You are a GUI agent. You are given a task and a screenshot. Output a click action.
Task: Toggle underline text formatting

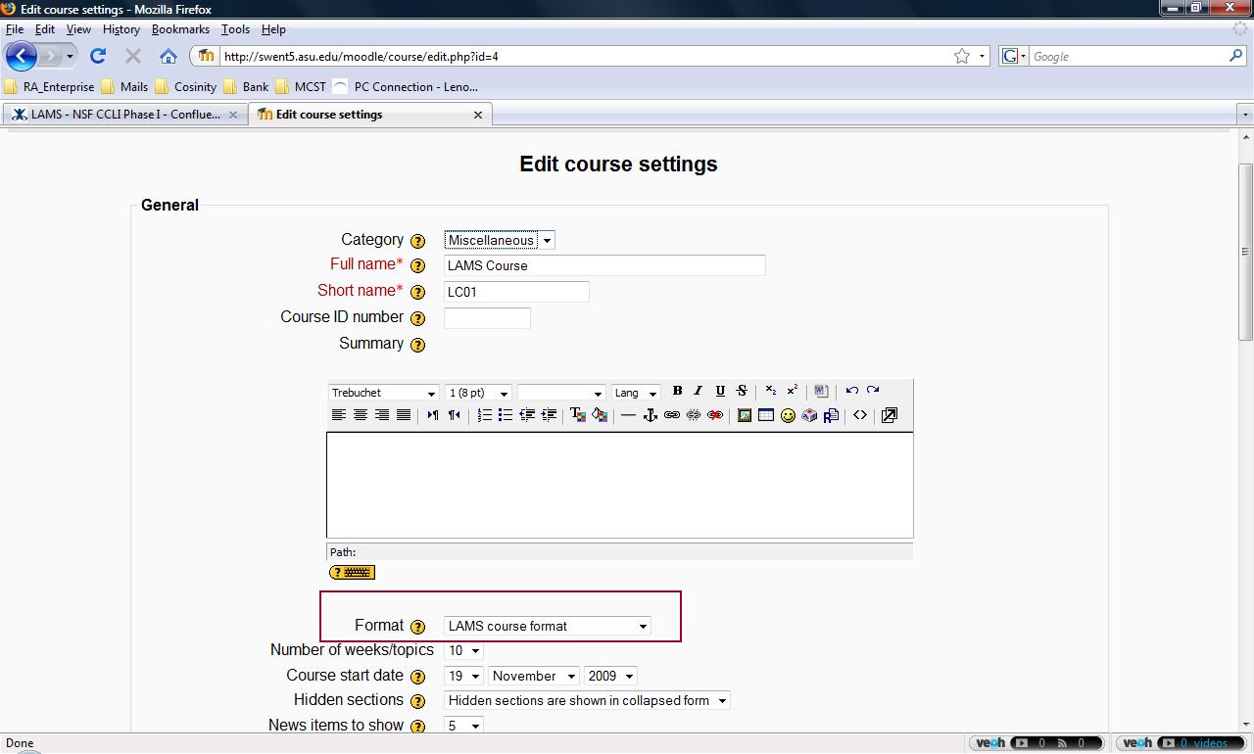click(x=720, y=391)
